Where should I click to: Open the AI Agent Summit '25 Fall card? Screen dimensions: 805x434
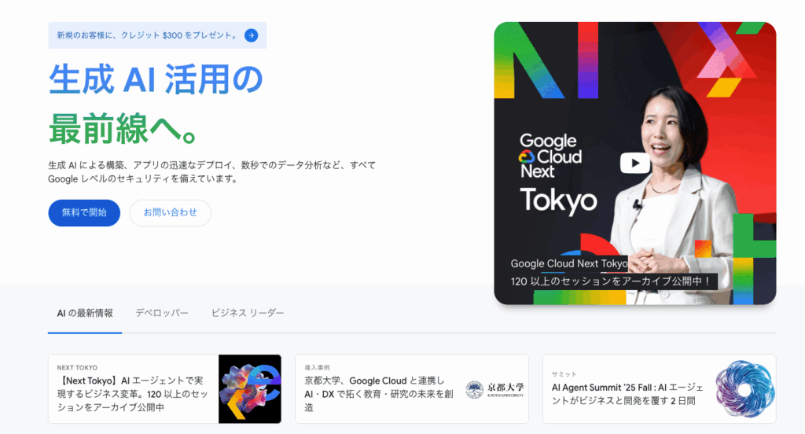(660, 389)
